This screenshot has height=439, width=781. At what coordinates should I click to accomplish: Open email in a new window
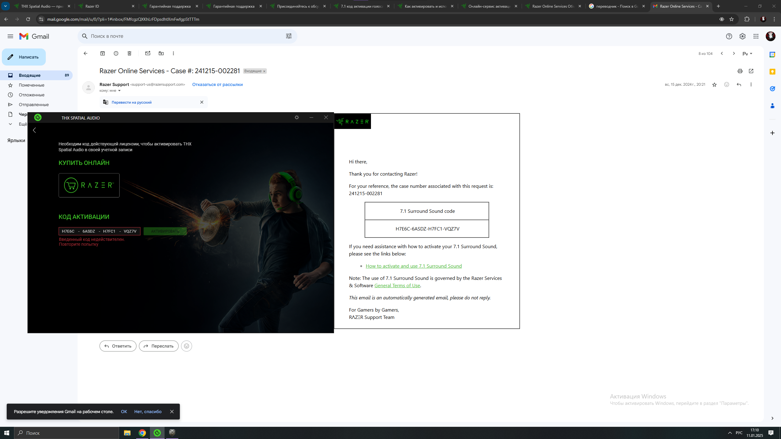[751, 71]
